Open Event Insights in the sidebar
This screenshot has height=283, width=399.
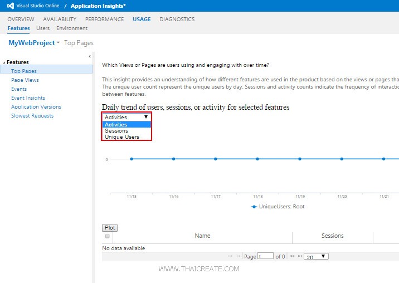(28, 97)
